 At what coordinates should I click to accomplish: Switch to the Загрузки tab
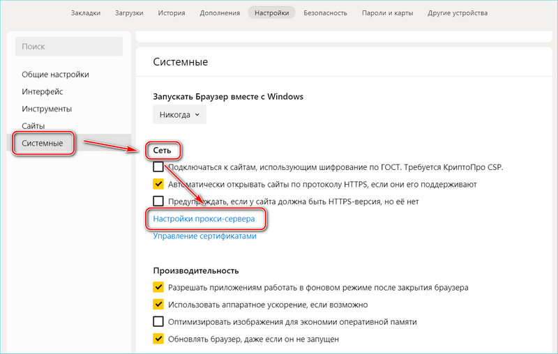pos(133,13)
